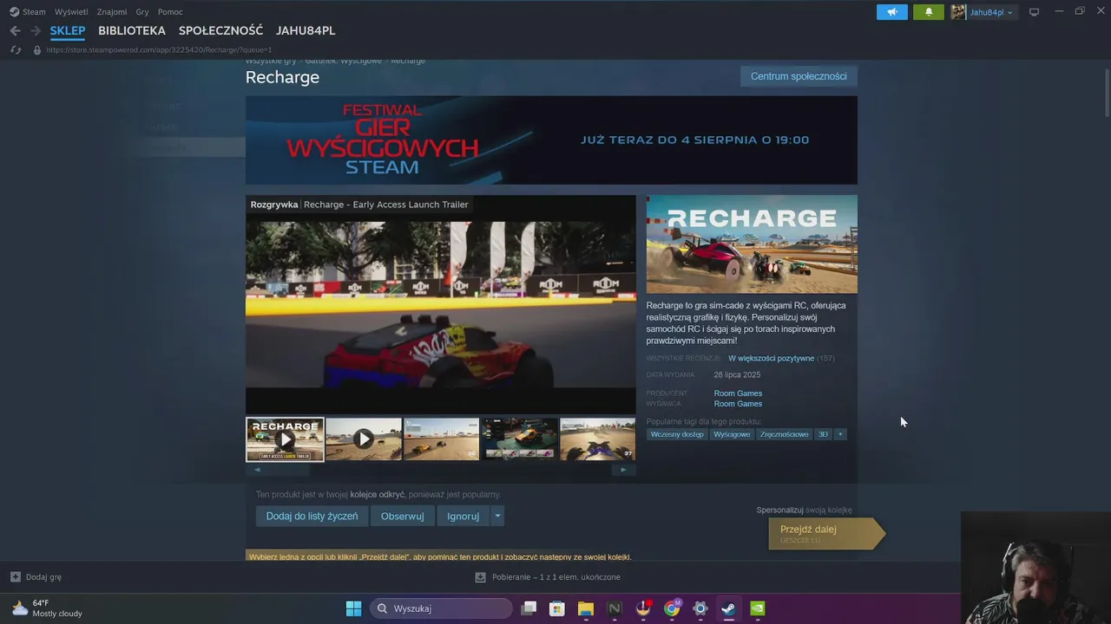Select the fifth first-person racing thumbnail

coord(597,439)
